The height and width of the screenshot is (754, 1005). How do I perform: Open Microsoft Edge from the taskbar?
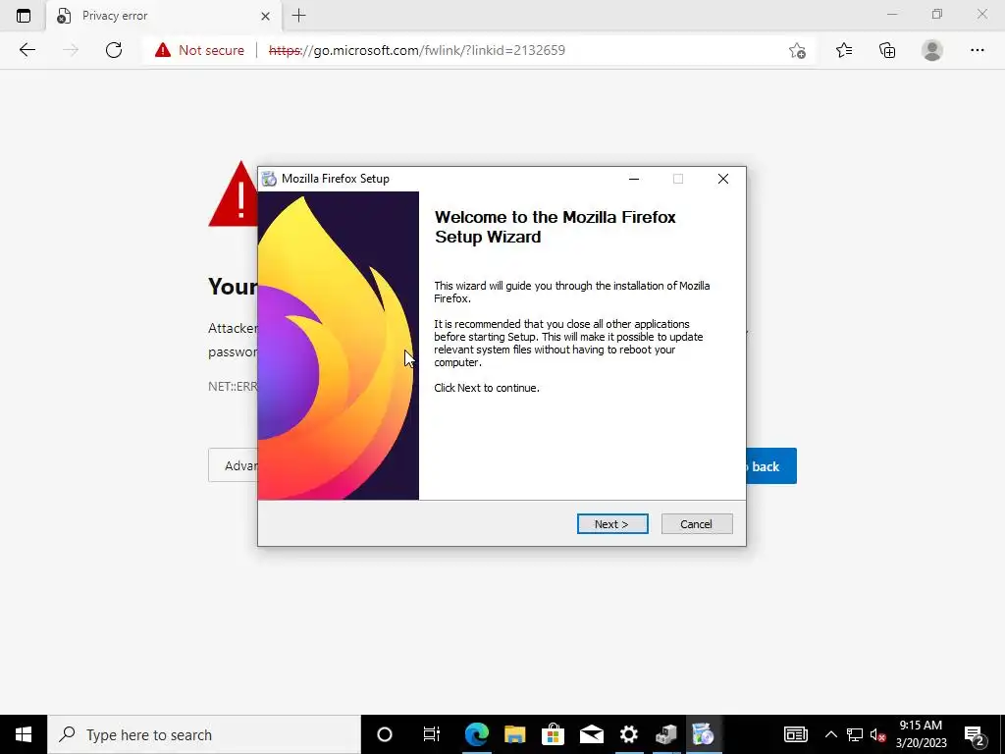(x=477, y=734)
